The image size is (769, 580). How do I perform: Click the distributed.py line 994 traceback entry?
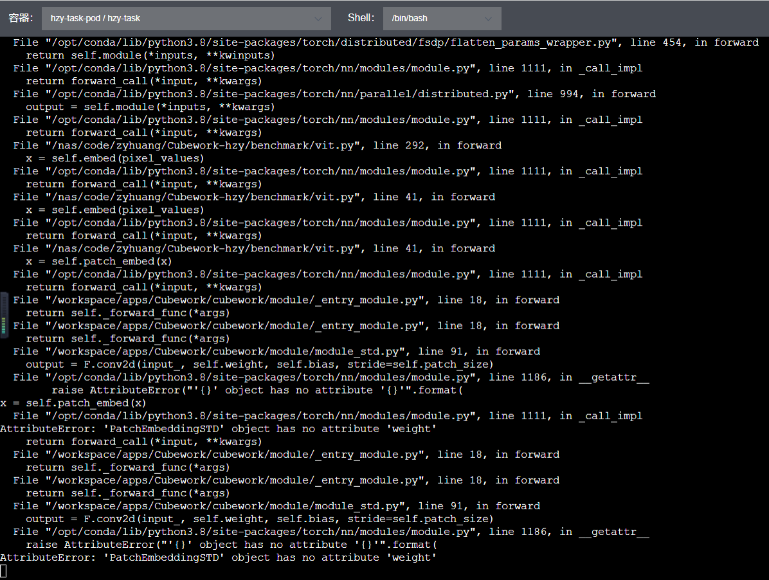coord(334,94)
